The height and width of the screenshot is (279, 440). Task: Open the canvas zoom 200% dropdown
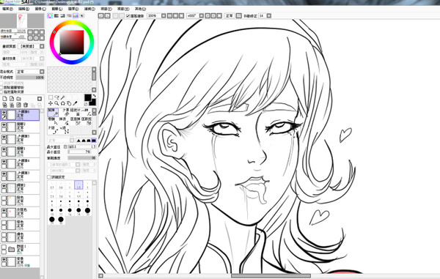164,15
